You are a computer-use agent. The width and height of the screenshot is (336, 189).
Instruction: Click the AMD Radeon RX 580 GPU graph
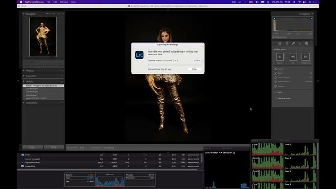[x=227, y=169]
